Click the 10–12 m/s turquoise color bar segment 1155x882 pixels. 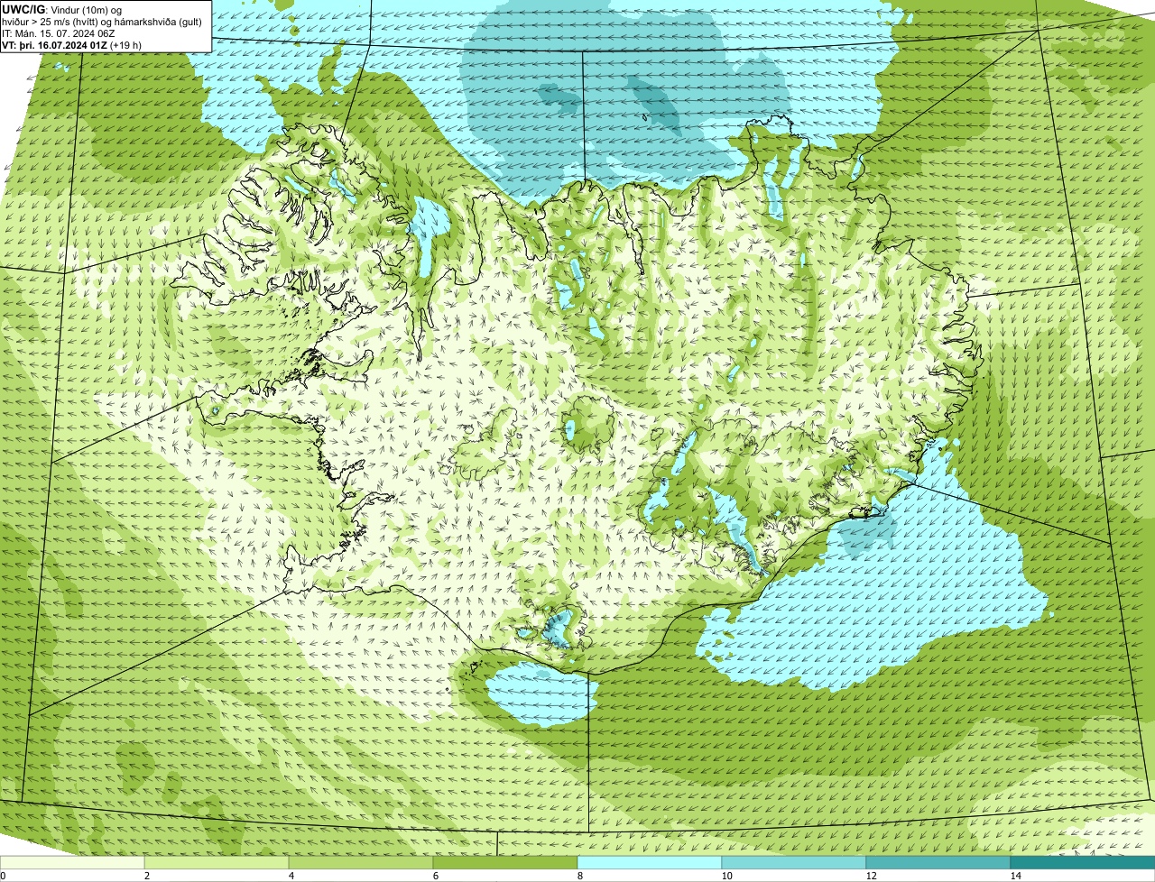click(794, 863)
